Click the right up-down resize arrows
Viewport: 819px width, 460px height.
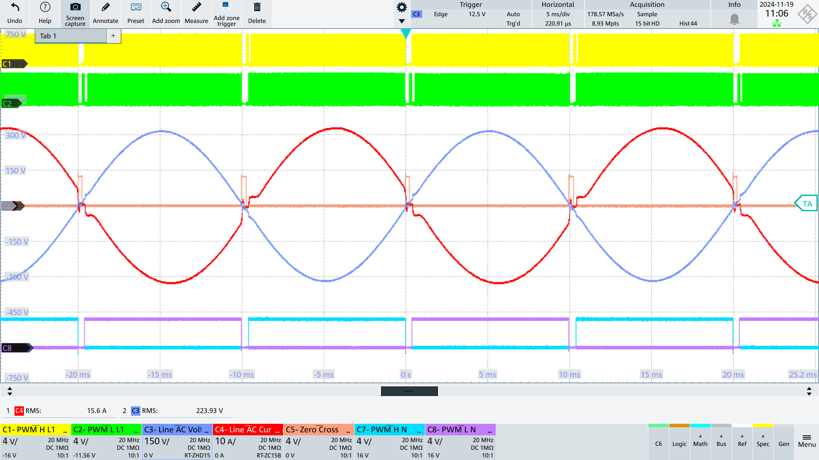(809, 391)
